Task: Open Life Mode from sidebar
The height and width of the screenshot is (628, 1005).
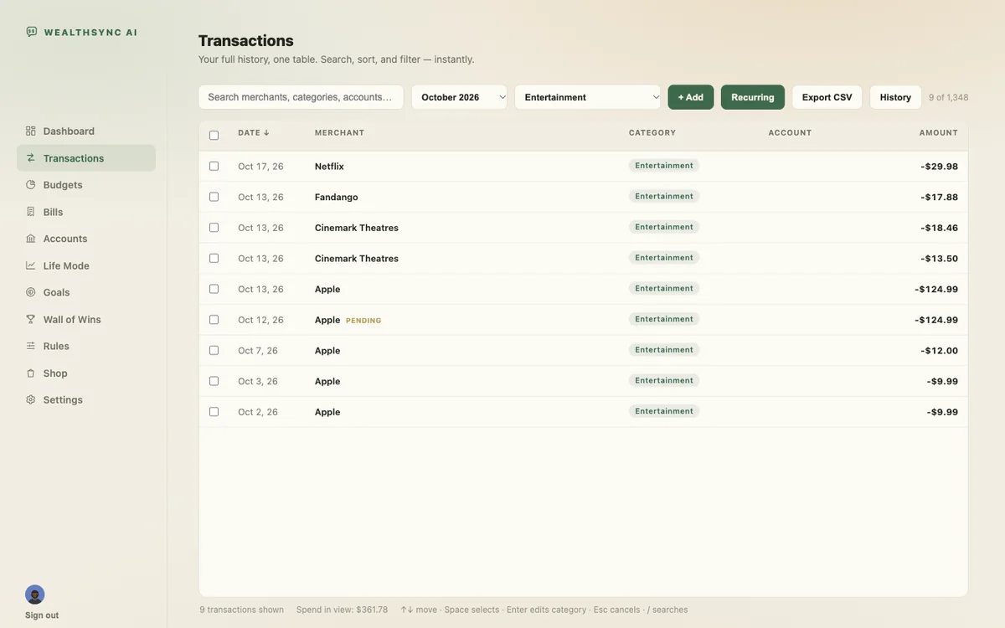Action: click(86, 265)
